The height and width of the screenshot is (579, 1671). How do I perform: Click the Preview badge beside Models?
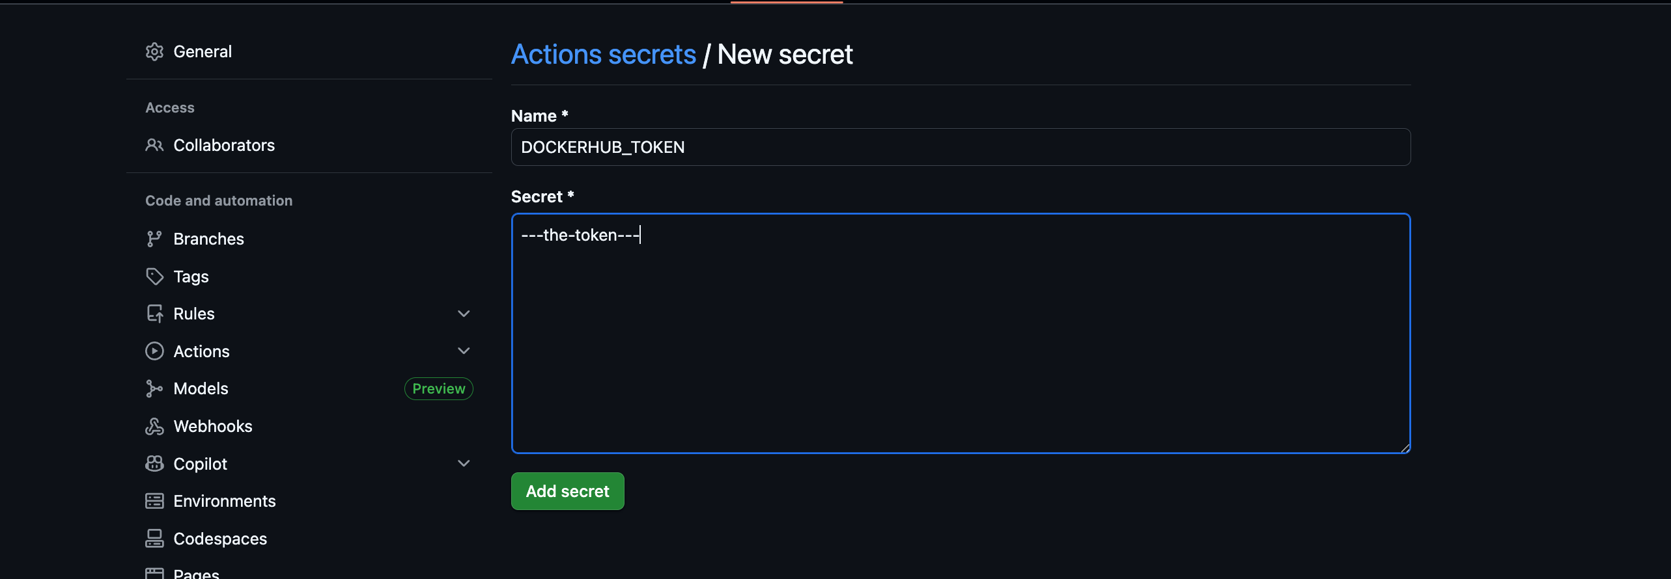tap(438, 388)
